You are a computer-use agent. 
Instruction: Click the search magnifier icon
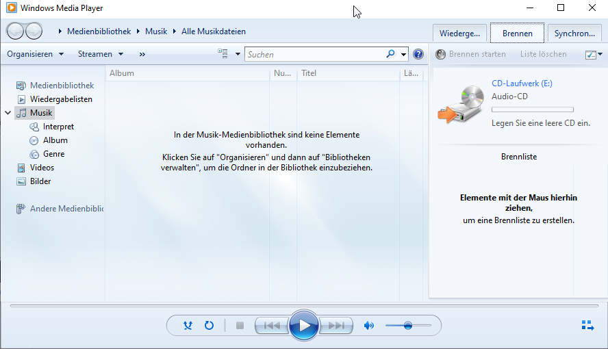tap(390, 54)
